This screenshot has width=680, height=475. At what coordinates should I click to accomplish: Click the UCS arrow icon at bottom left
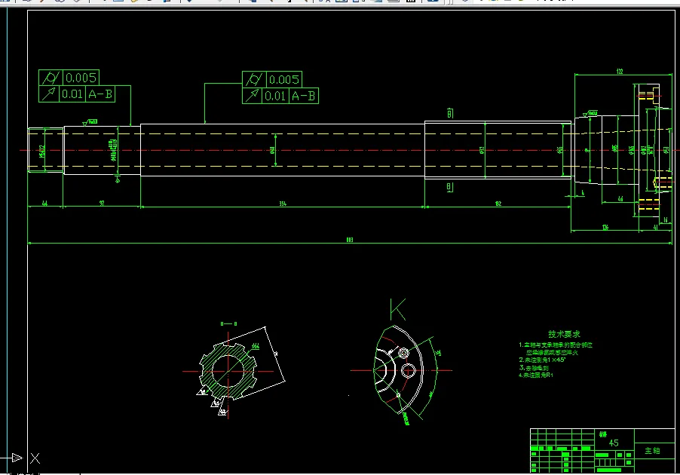click(17, 458)
